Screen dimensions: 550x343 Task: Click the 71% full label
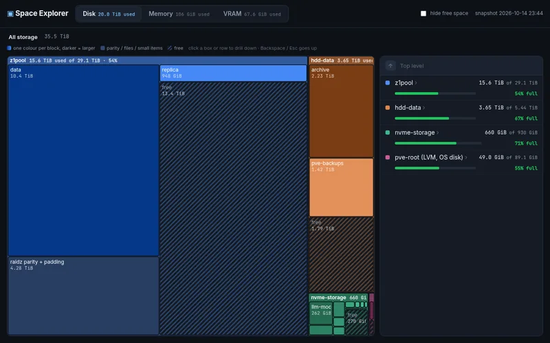point(526,143)
